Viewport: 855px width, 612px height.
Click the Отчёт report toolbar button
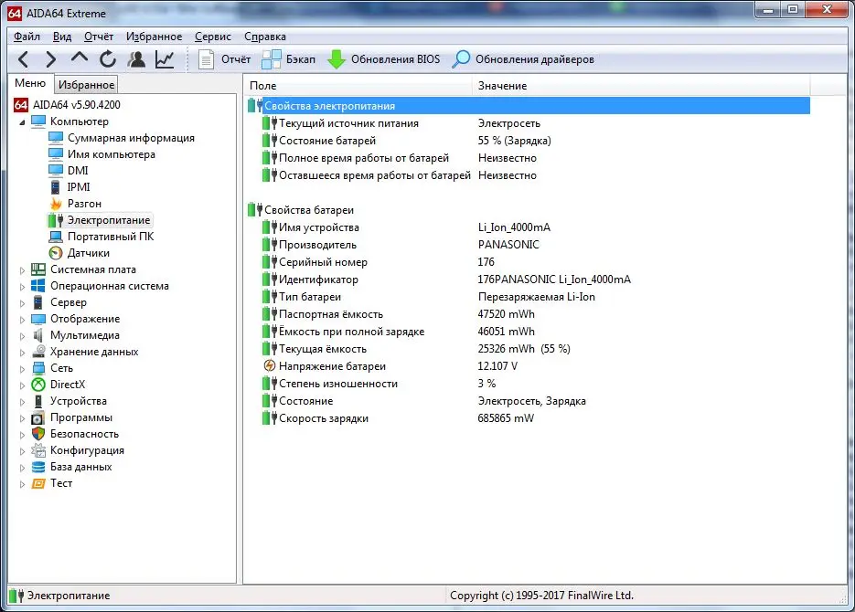click(x=224, y=59)
